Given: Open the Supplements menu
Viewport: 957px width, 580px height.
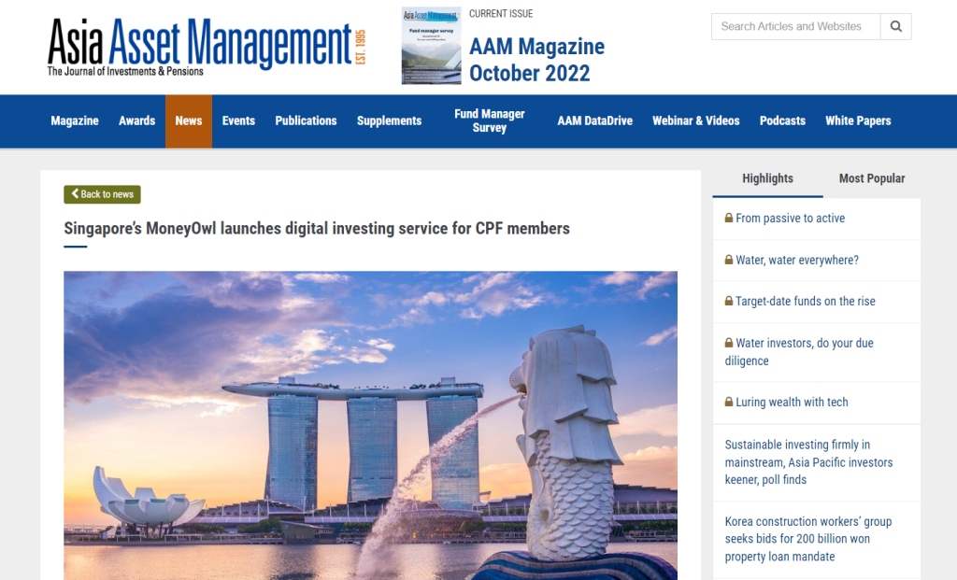Looking at the screenshot, I should click(x=390, y=120).
